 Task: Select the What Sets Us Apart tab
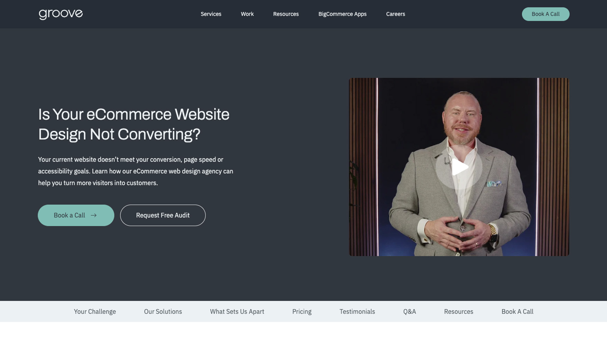(x=237, y=312)
